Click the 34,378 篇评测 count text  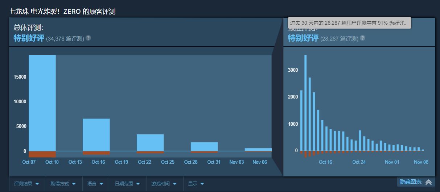tap(65, 38)
